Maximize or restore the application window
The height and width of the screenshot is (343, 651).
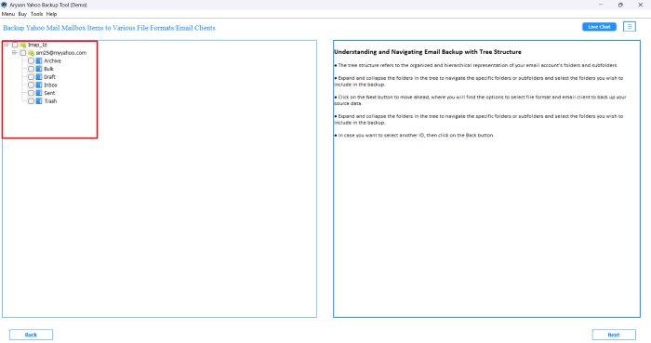coord(620,5)
